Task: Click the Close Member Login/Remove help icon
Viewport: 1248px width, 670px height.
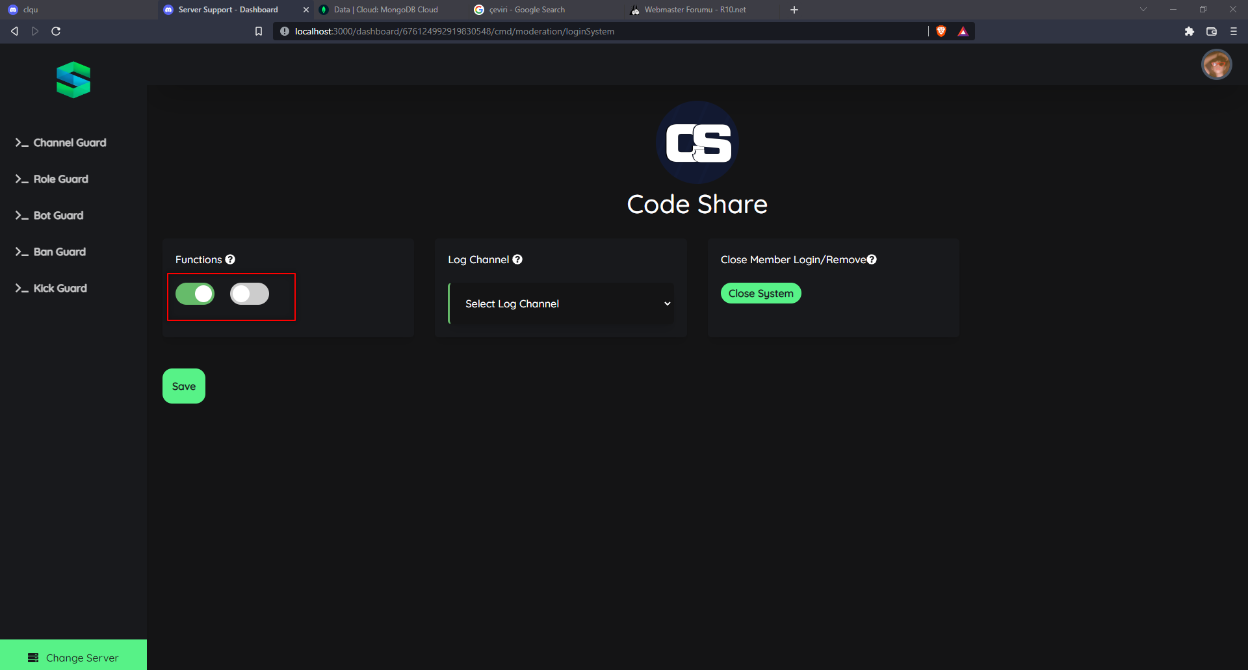Action: tap(872, 259)
